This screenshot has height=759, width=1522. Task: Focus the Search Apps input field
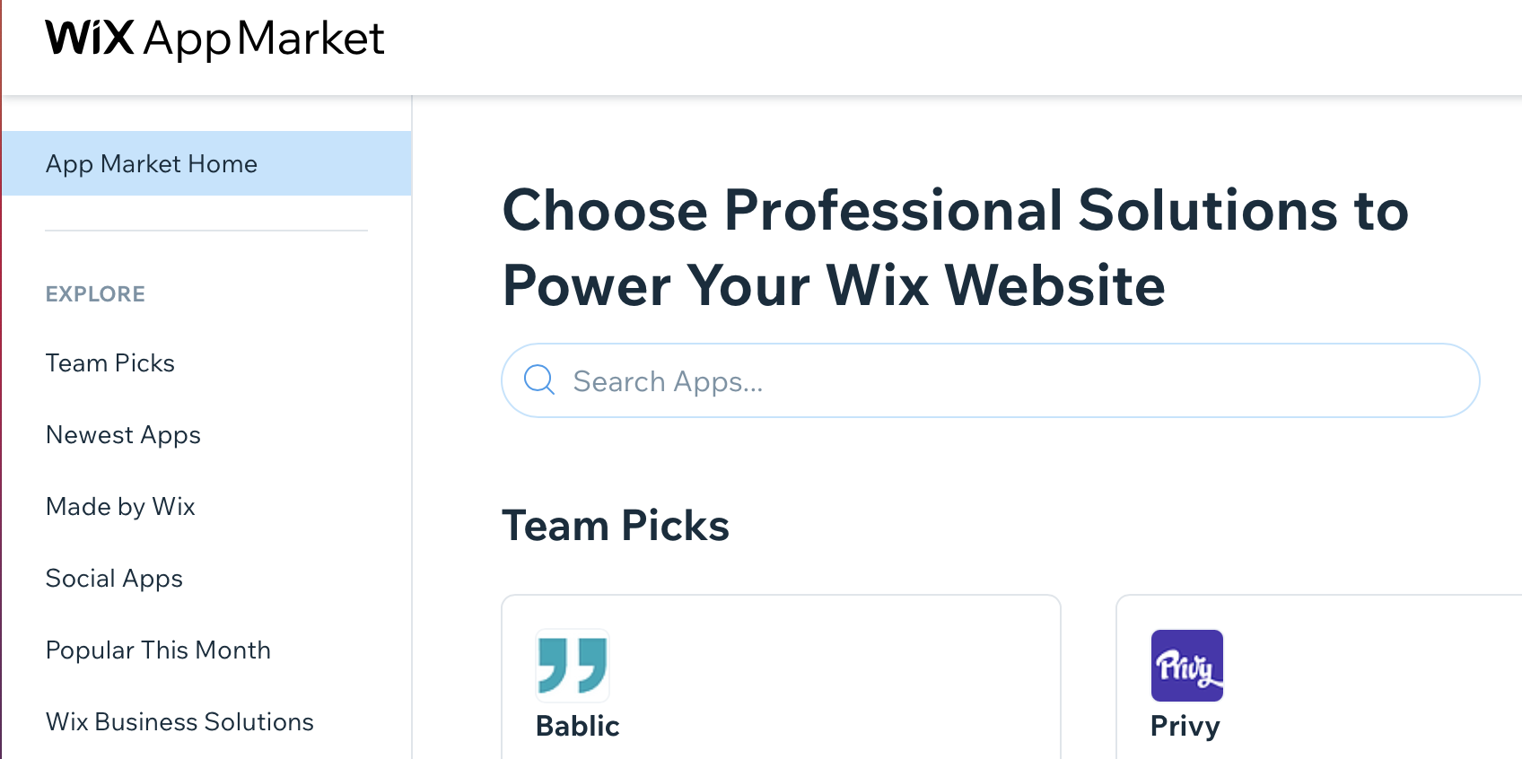[x=990, y=380]
